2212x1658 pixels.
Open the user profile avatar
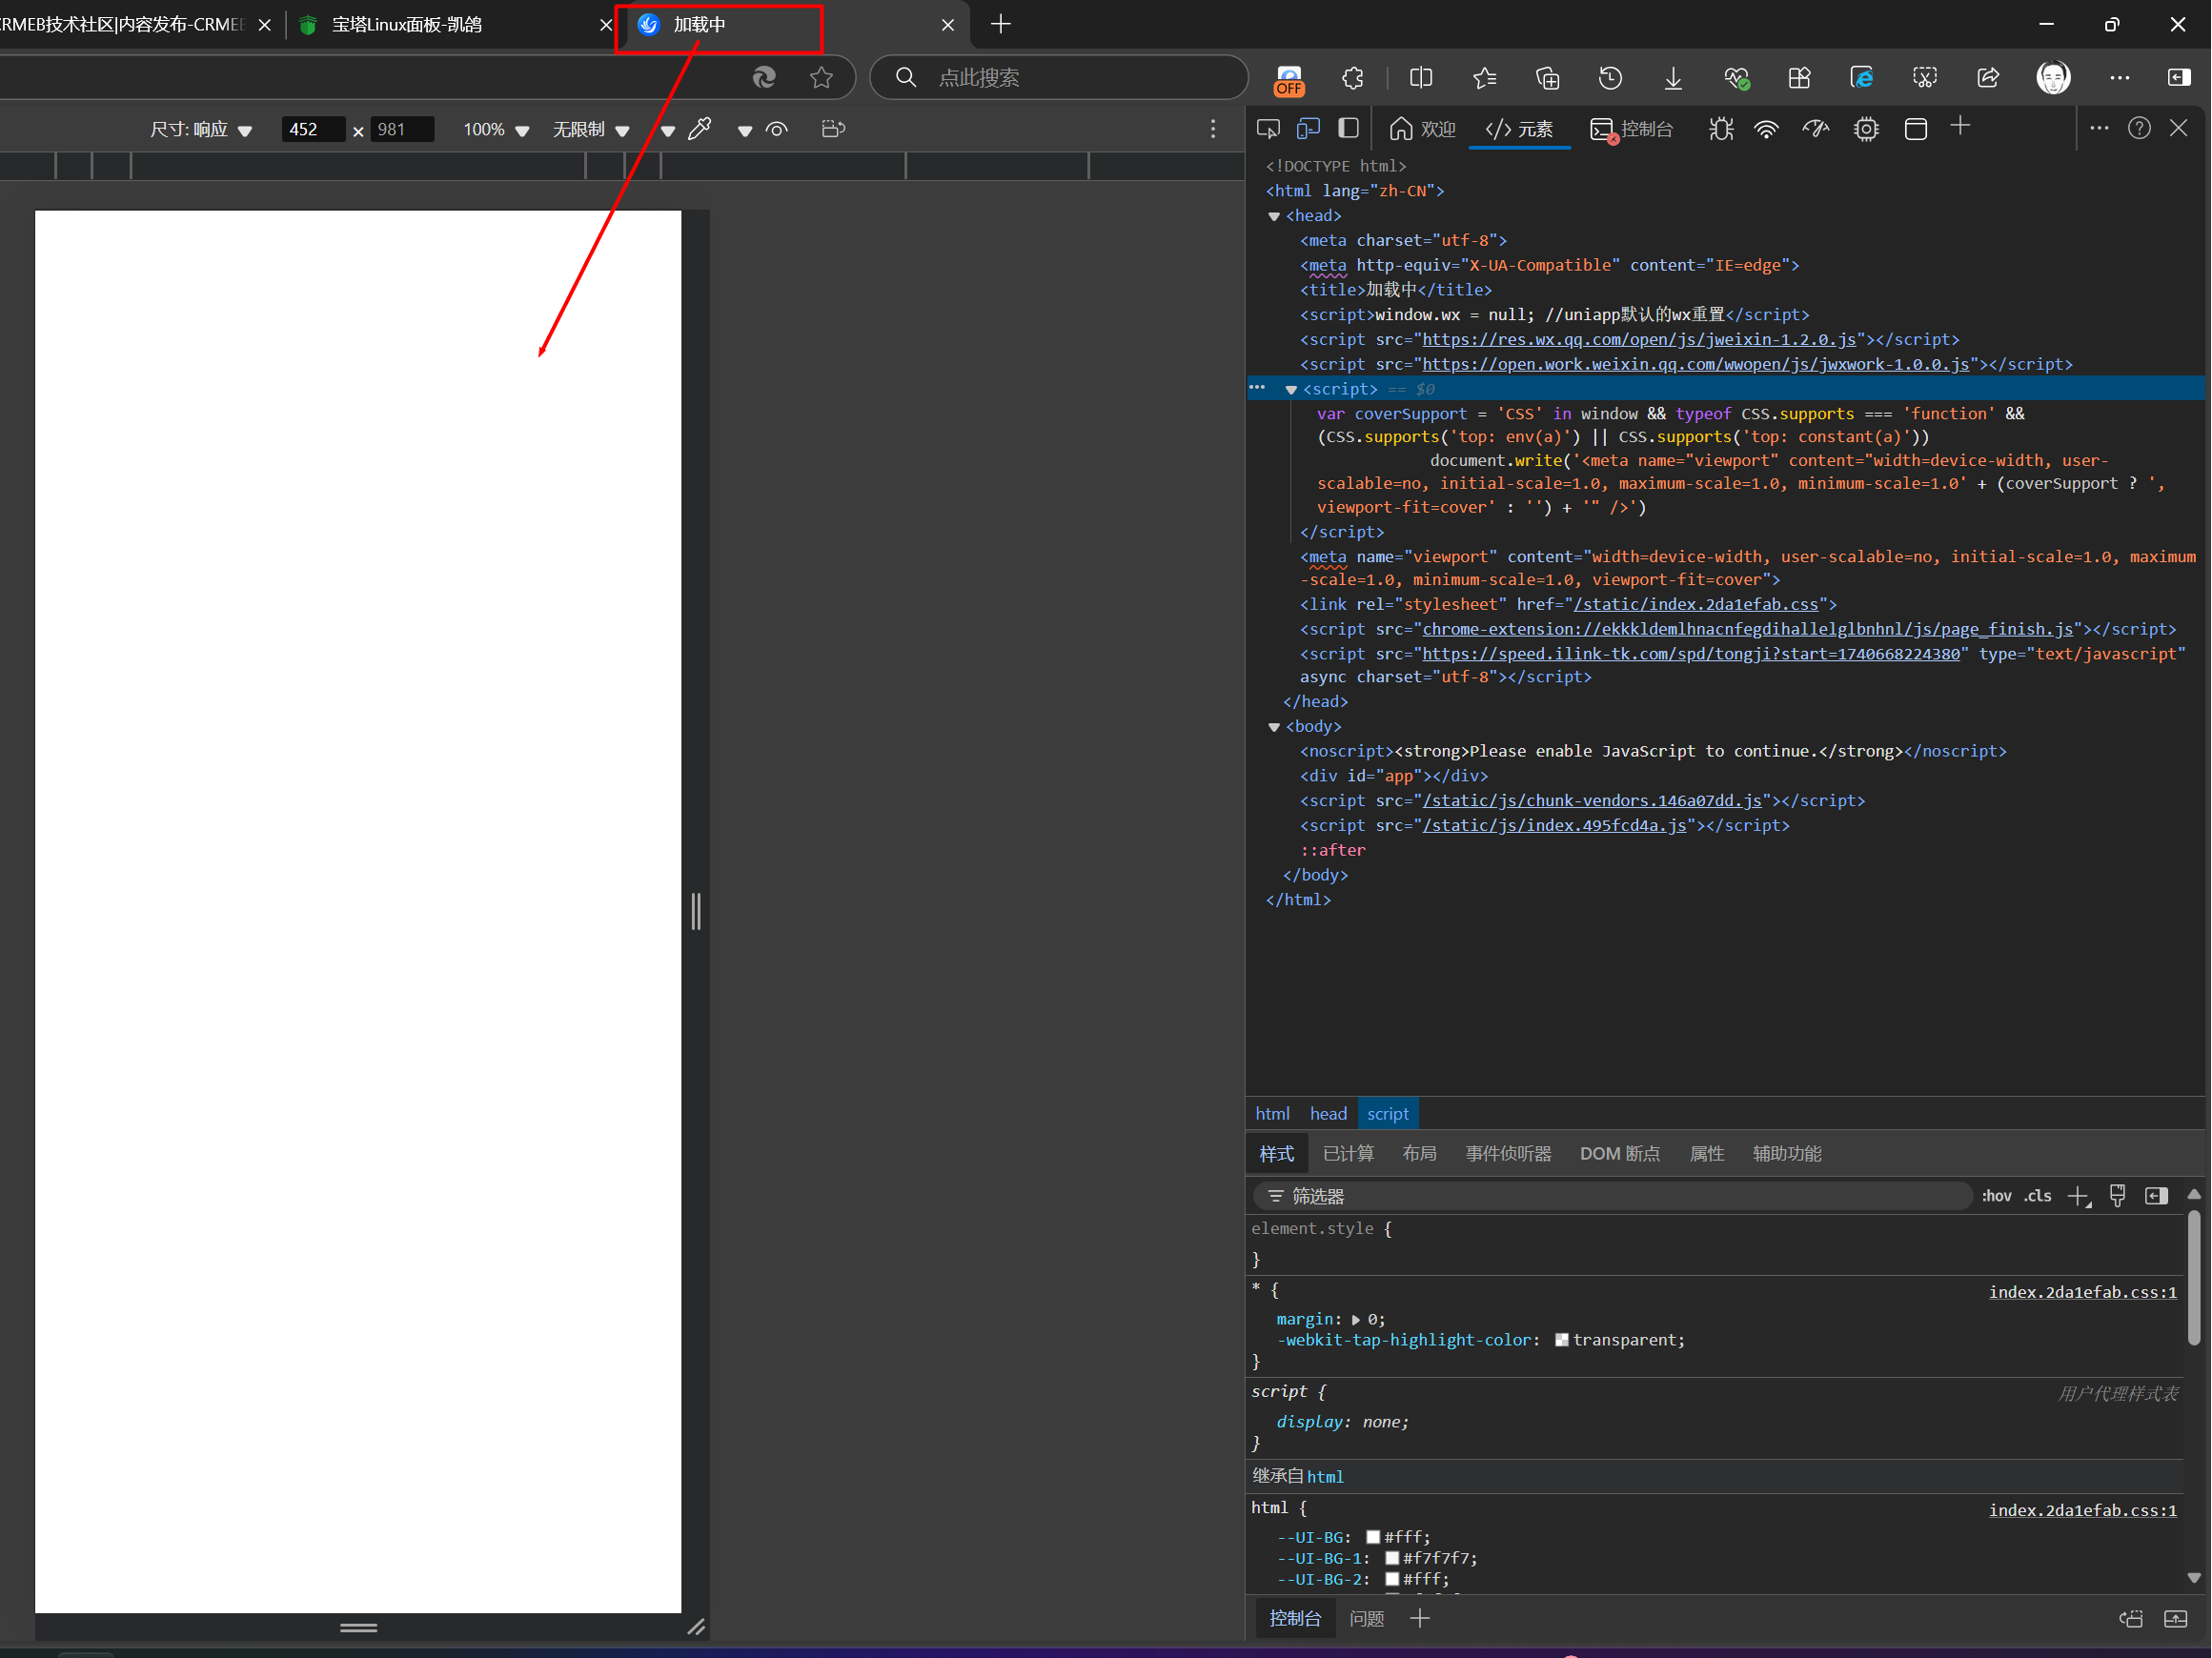pos(2053,78)
